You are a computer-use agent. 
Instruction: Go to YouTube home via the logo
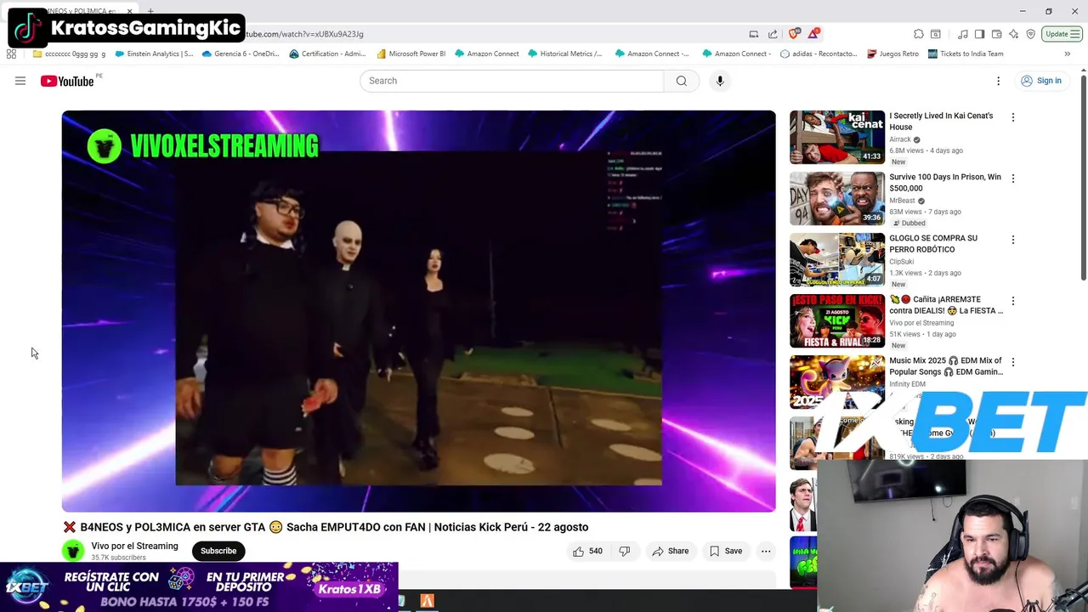(x=67, y=81)
